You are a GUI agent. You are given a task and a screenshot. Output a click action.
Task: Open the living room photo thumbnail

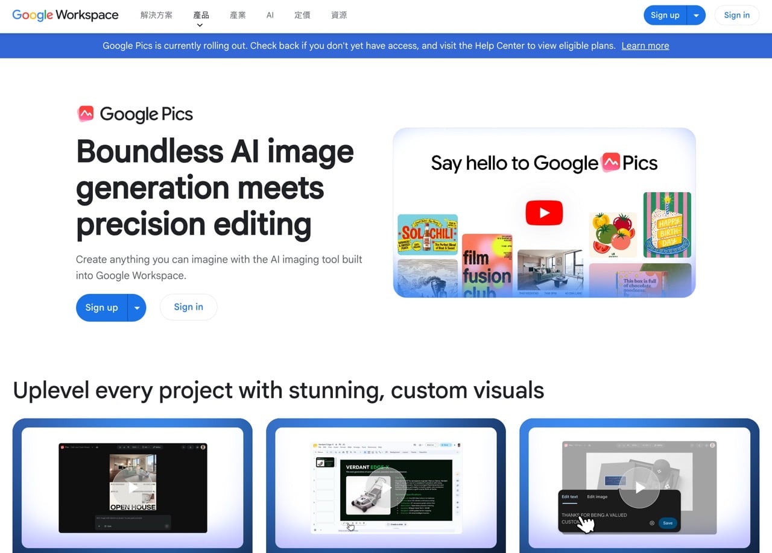pyautogui.click(x=550, y=273)
